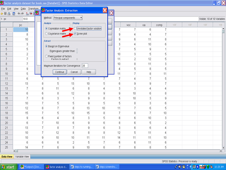Click the Maximum Iterations for Convergence field
This screenshot has width=226, height=170.
click(85, 66)
